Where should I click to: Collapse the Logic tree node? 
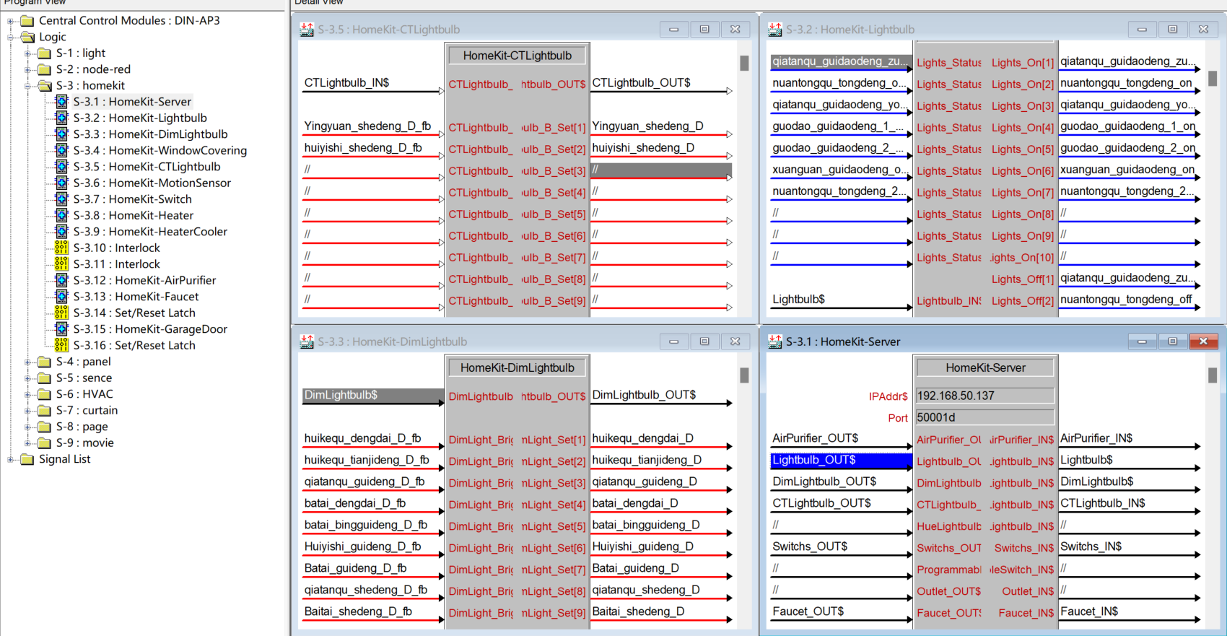11,37
